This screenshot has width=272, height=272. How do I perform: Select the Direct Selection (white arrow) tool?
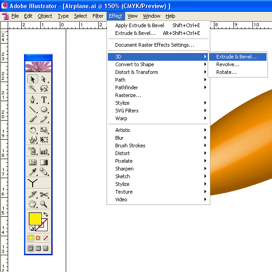tap(44, 79)
